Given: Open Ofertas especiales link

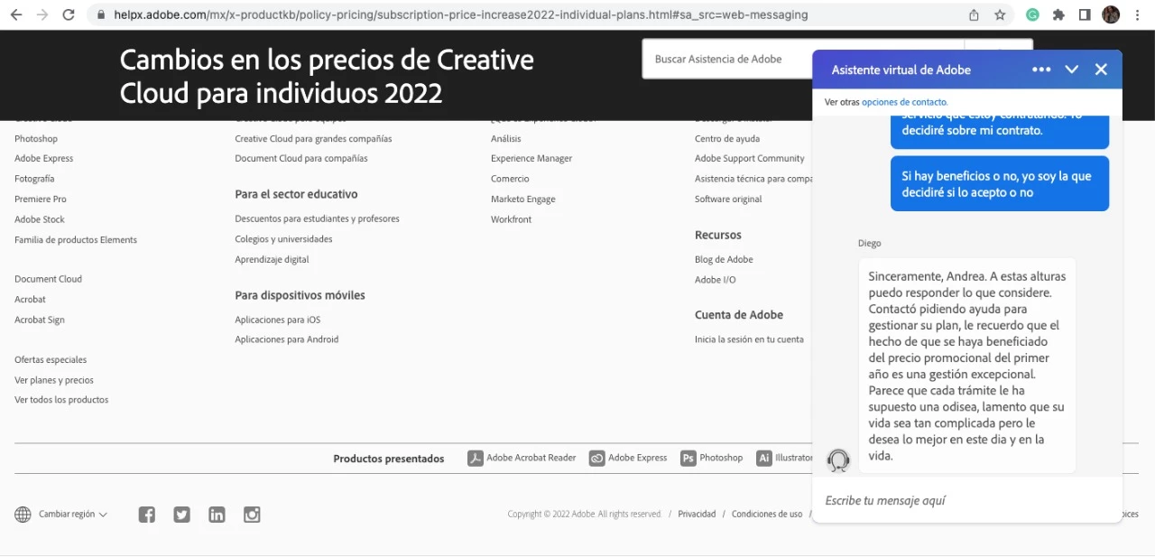Looking at the screenshot, I should pyautogui.click(x=51, y=359).
